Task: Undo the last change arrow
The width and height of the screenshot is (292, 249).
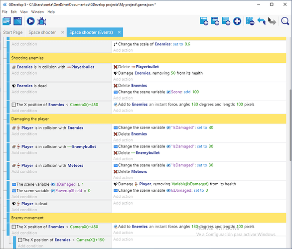Action: [261, 21]
